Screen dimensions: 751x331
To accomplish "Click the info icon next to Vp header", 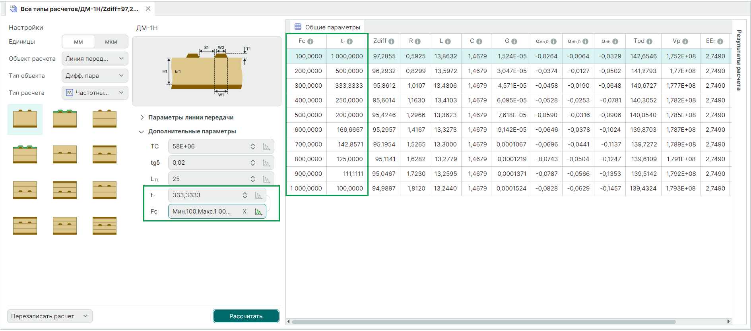I will (x=685, y=42).
